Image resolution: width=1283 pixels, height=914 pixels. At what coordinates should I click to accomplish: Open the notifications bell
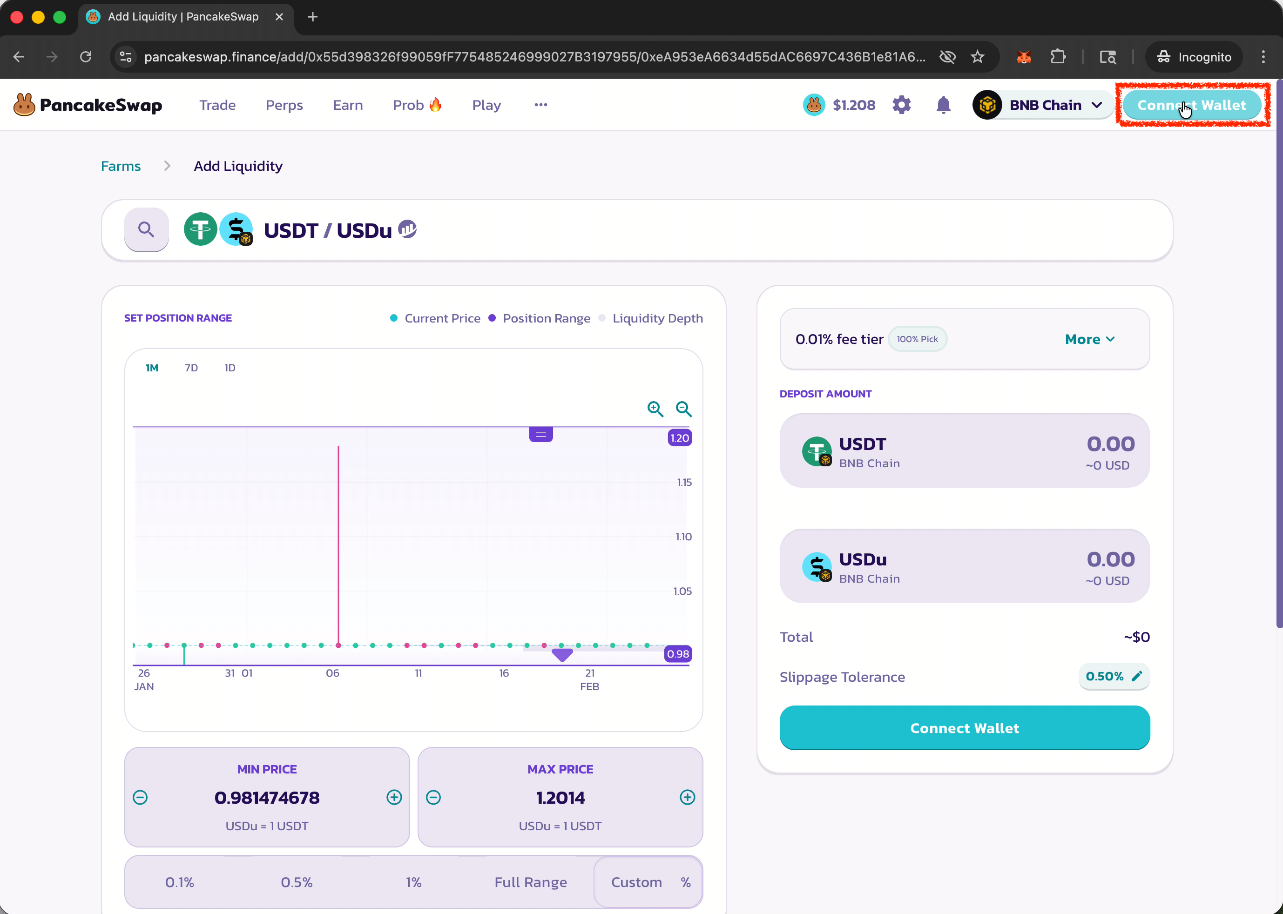pos(943,105)
